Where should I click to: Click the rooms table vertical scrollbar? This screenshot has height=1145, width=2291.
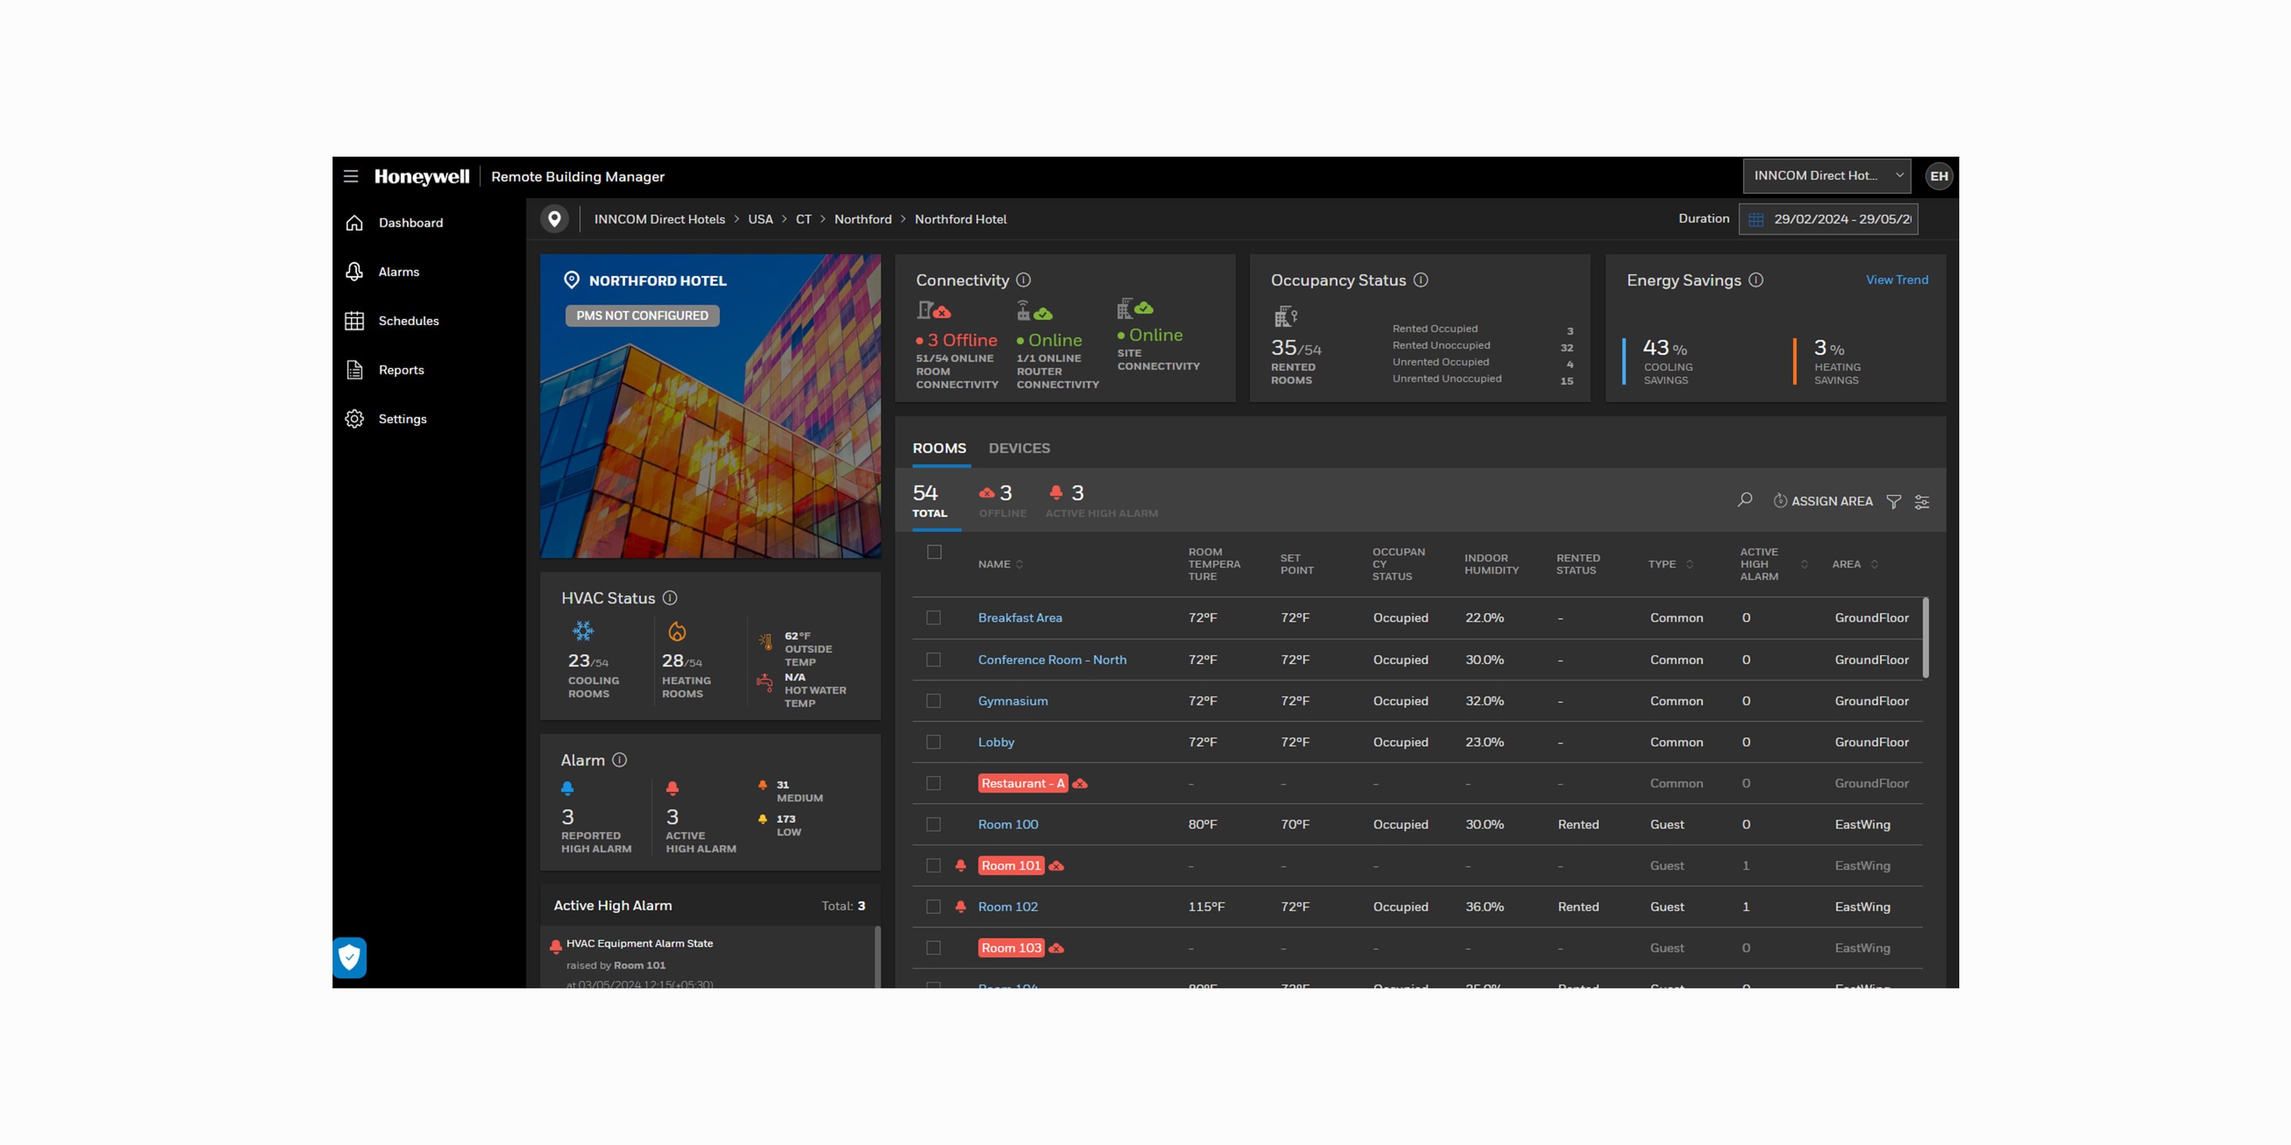pyautogui.click(x=1925, y=638)
